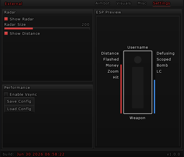Click the build date Jun 30 2026 text
Viewport: 184px width, 157px height.
(x=41, y=154)
